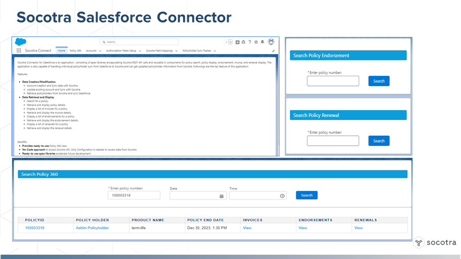Click the global actions plus icon

point(237,42)
